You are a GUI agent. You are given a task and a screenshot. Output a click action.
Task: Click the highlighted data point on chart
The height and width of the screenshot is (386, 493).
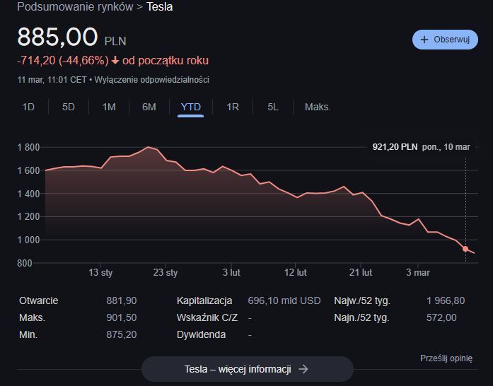click(465, 249)
